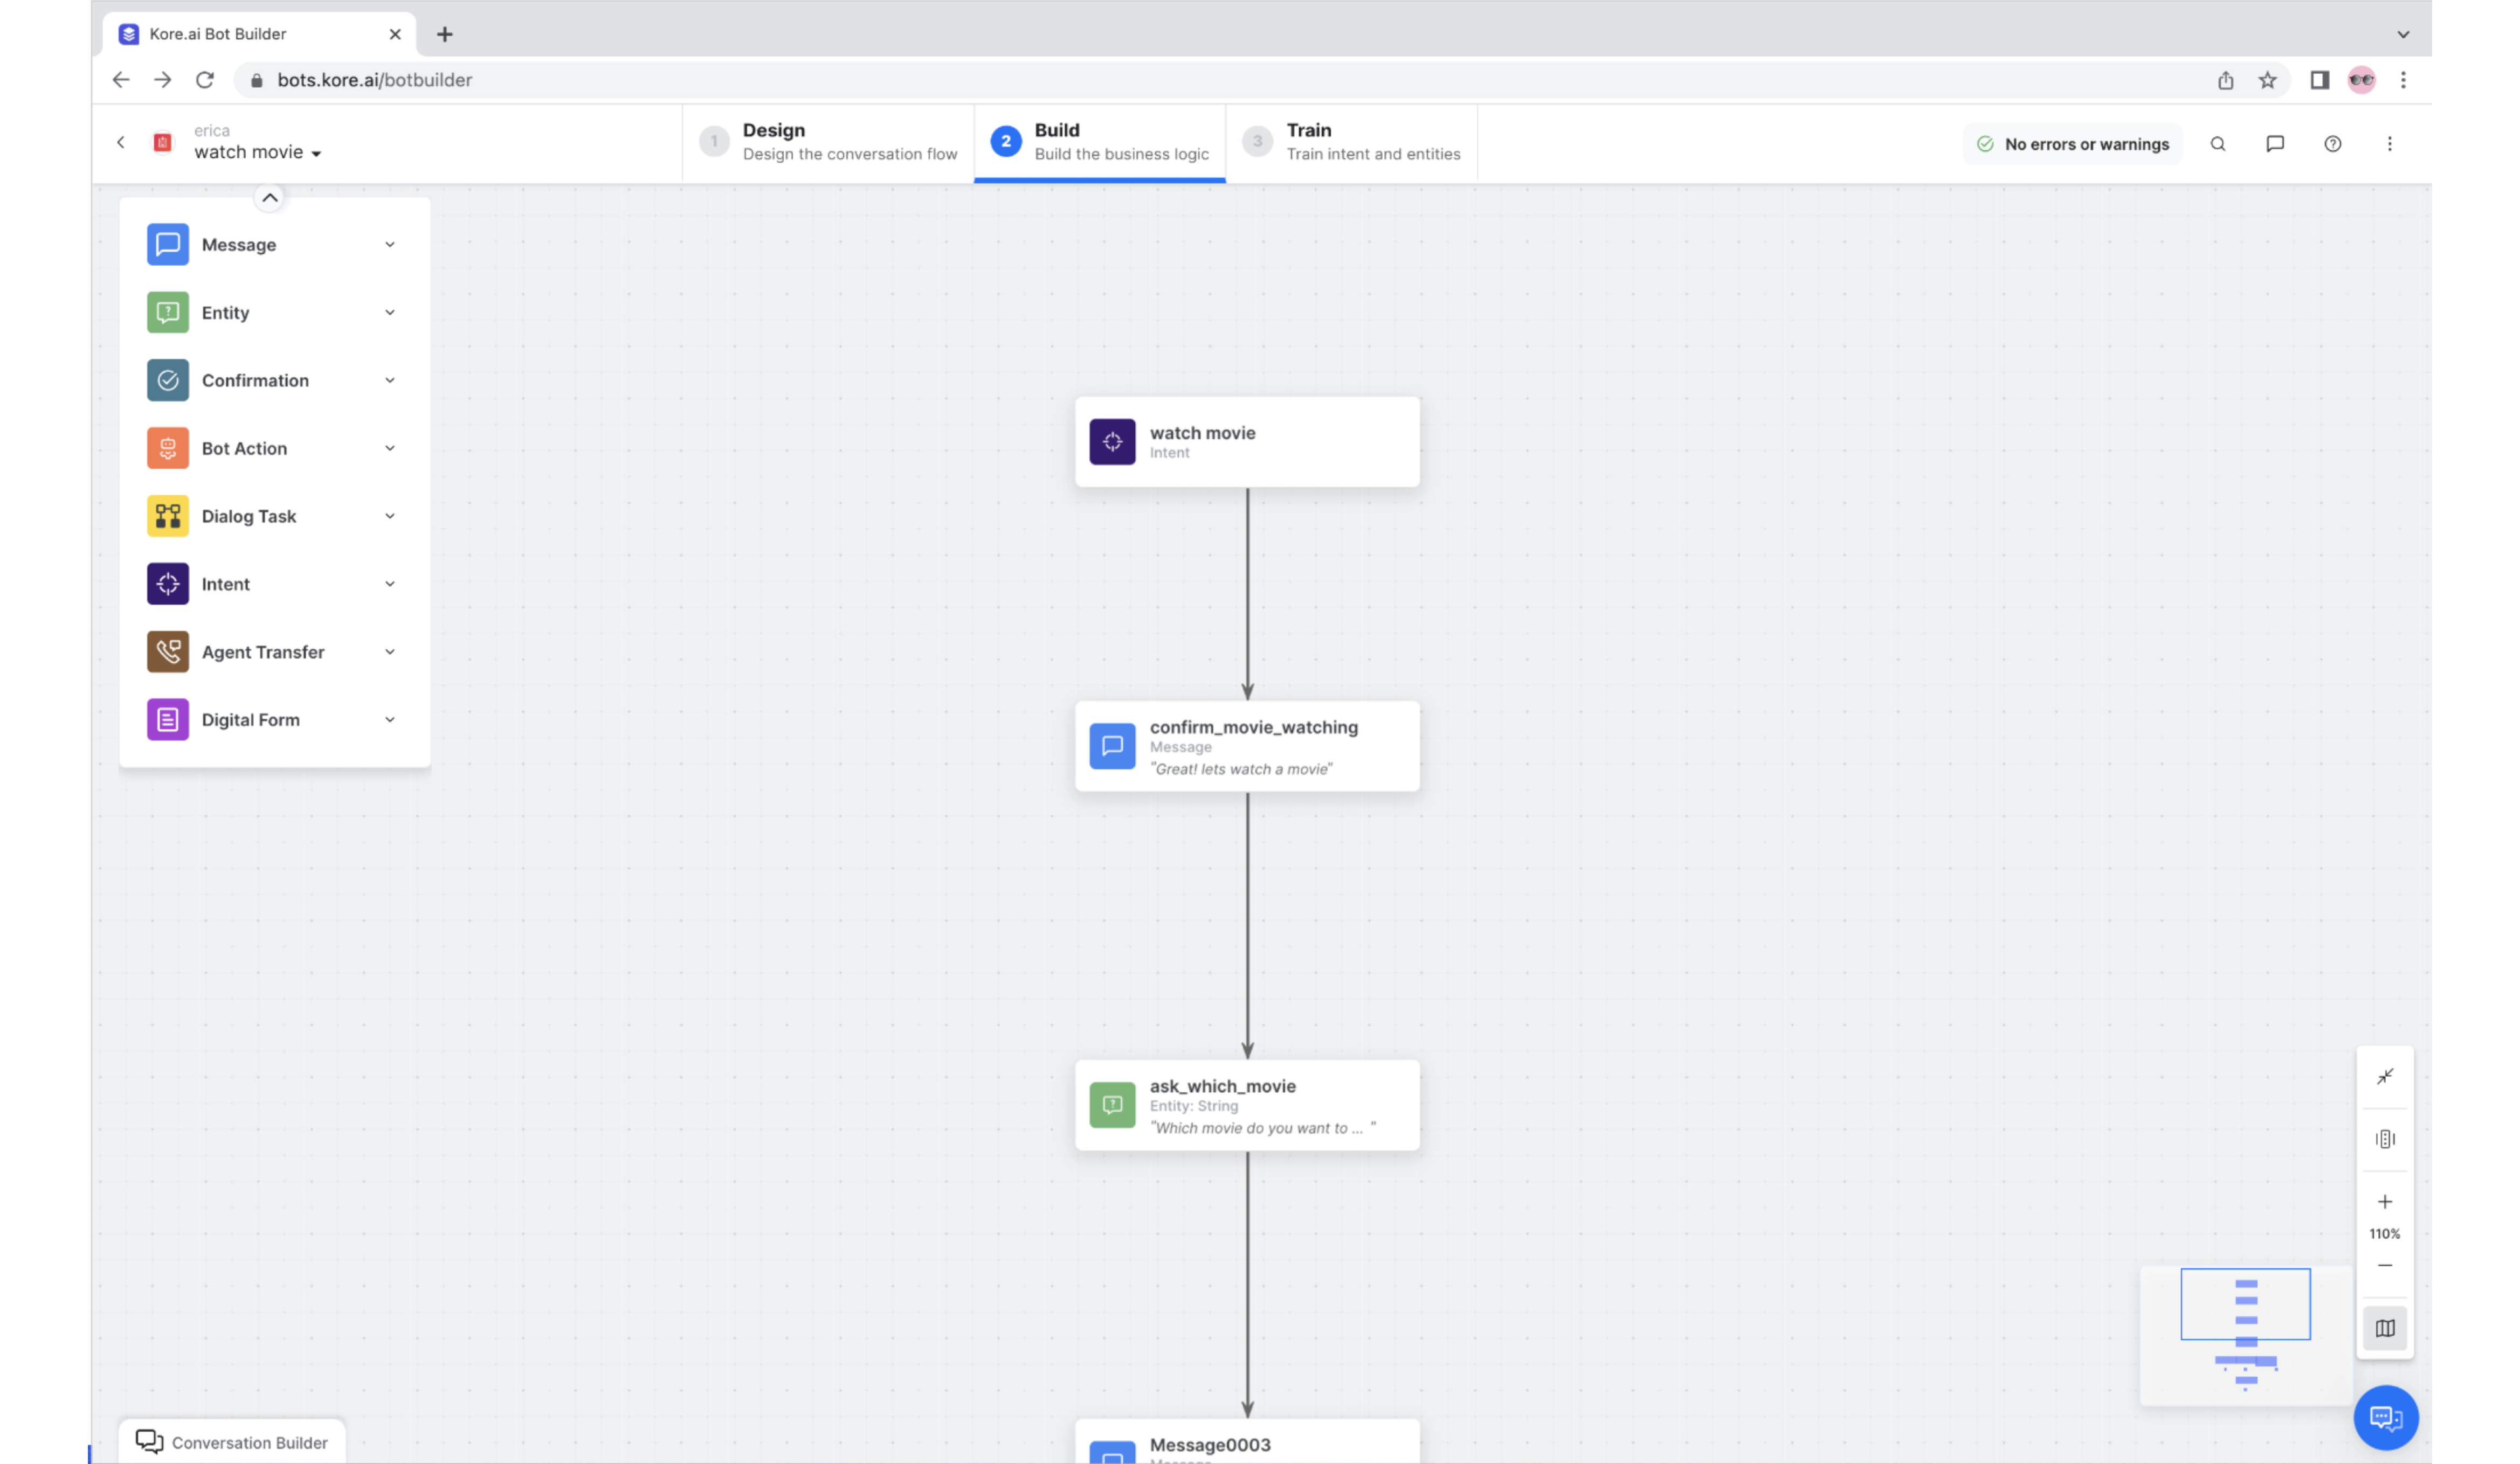Select the Message0003 node
Screen dimensions: 2520x1464
click(1247, 1442)
